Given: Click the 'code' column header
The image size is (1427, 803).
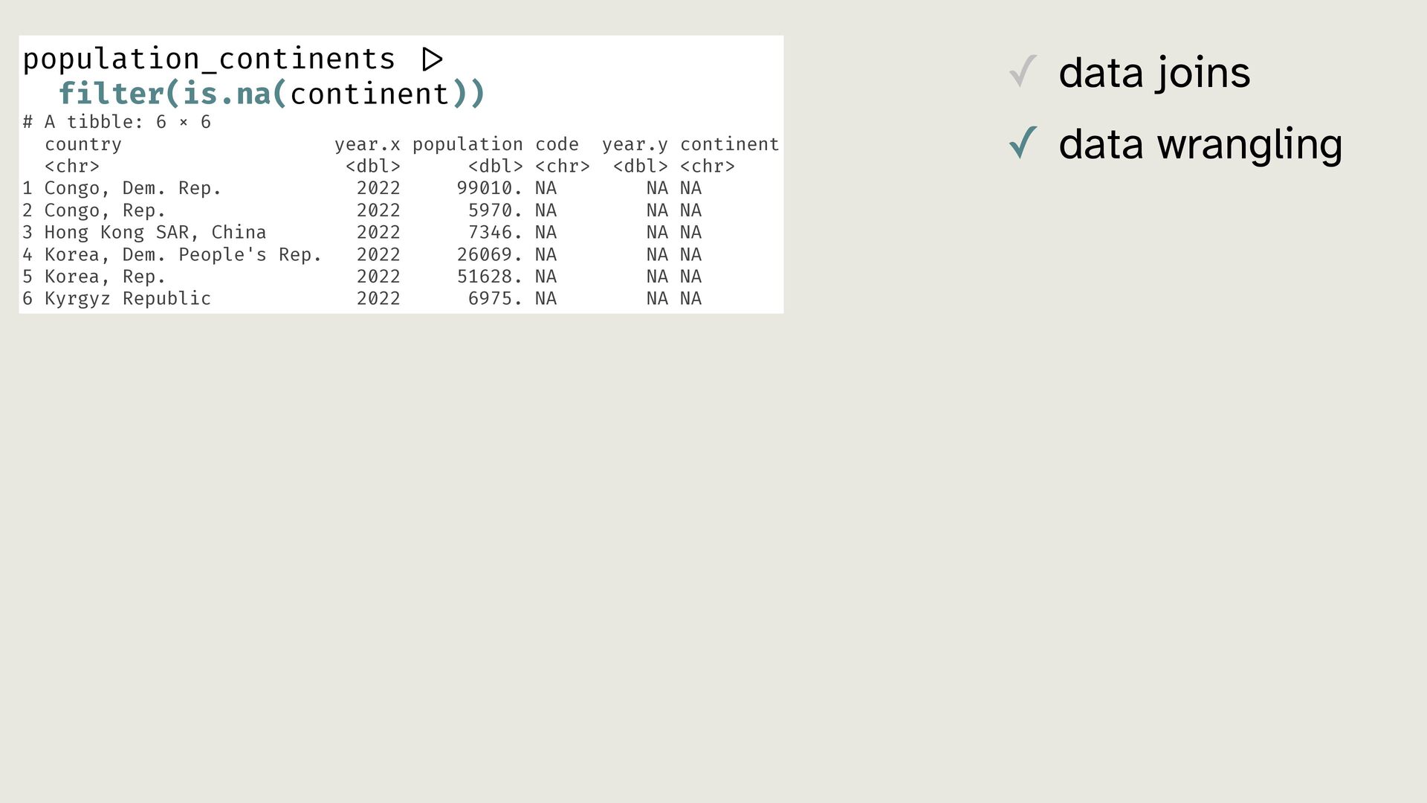Looking at the screenshot, I should [557, 144].
